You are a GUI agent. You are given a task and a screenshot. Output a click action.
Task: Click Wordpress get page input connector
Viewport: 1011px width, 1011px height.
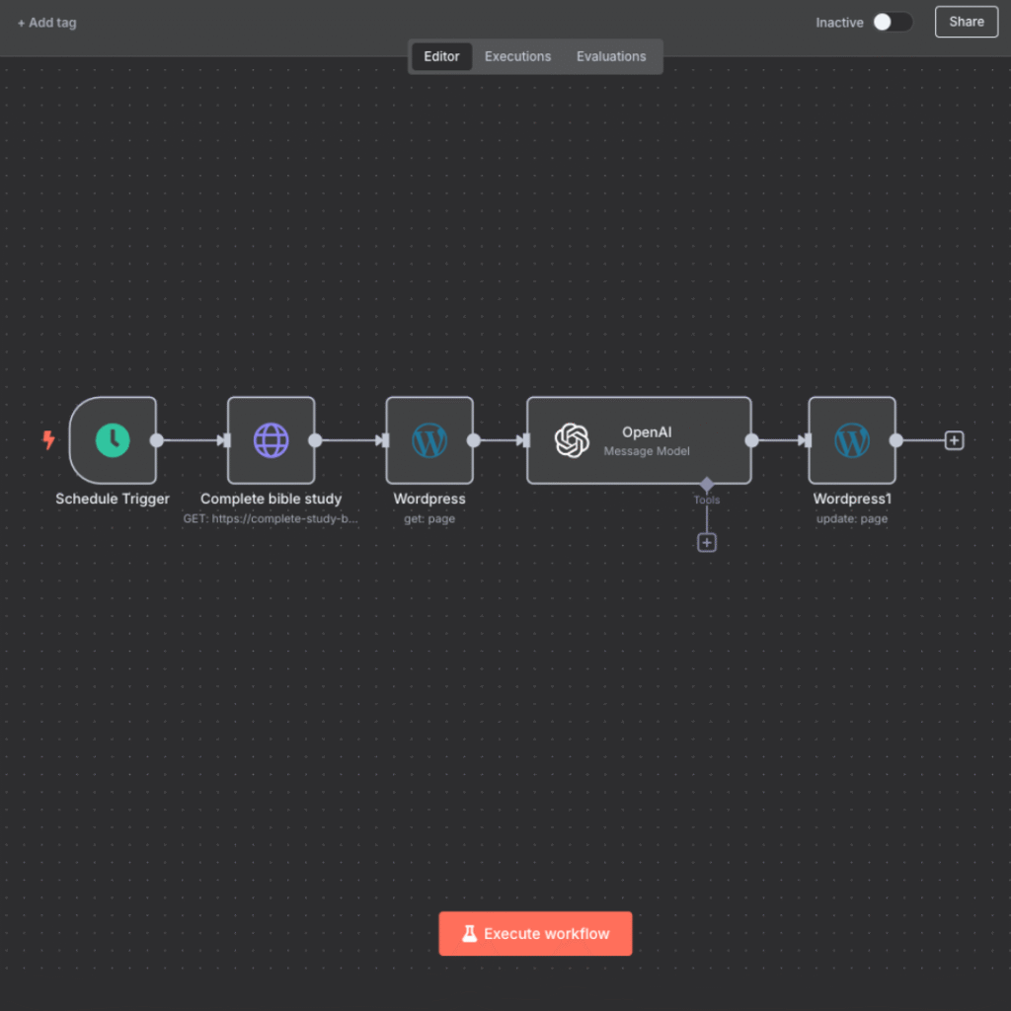click(385, 440)
